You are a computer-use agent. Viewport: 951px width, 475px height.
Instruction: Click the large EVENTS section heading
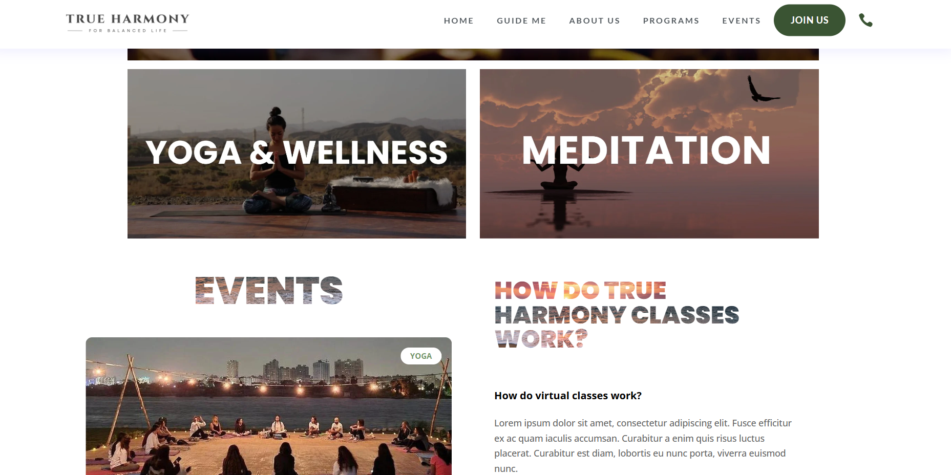point(268,290)
